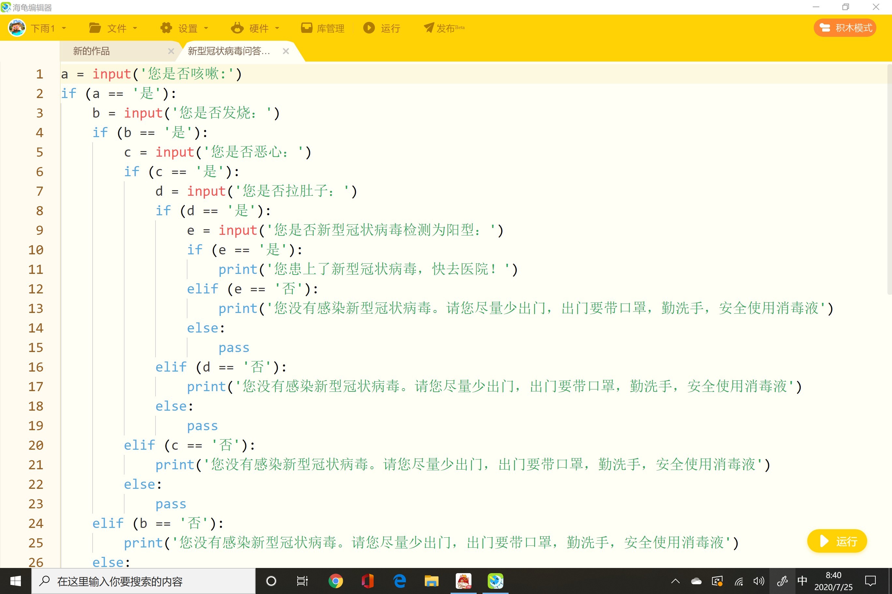Viewport: 892px width, 594px height.
Task: Launch Chrome from the taskbar
Action: (335, 581)
